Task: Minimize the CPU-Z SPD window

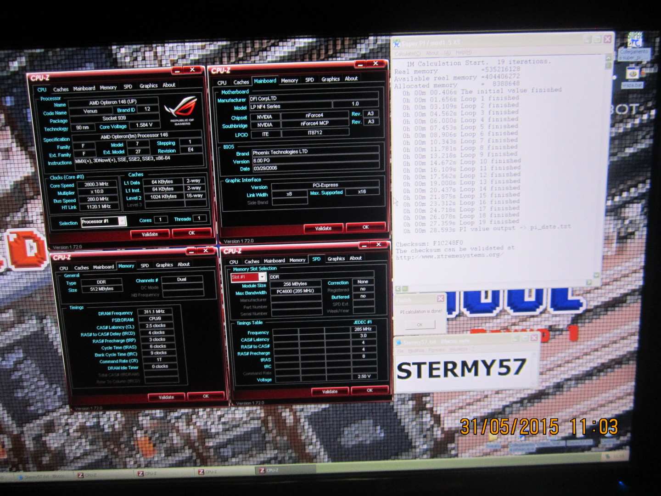Action: coord(364,245)
